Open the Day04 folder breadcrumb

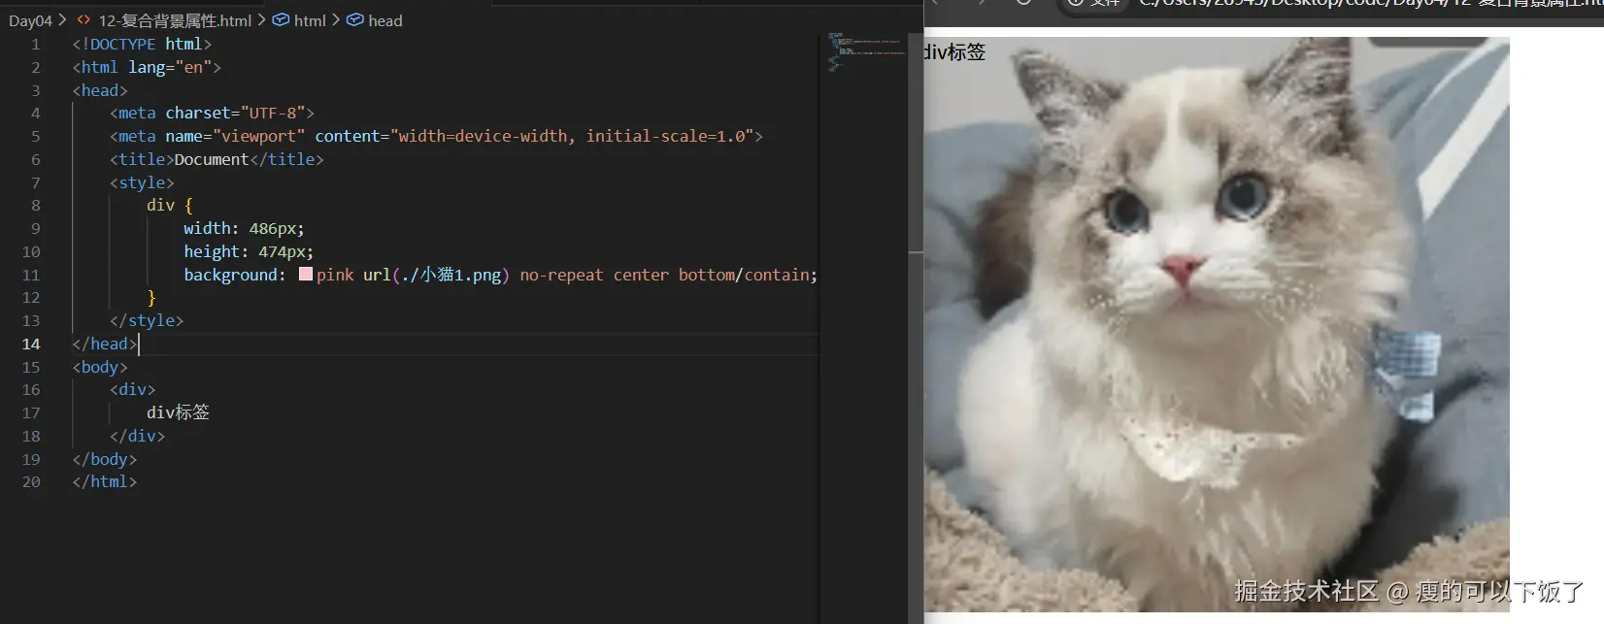point(30,20)
